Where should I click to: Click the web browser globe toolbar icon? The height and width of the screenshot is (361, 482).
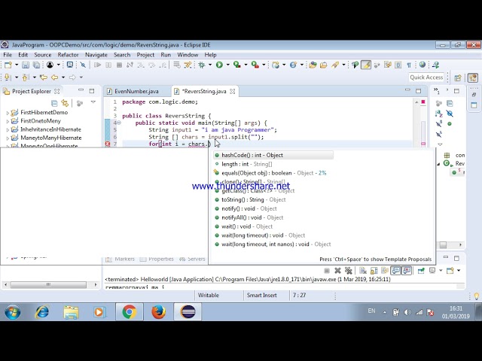pos(423,65)
